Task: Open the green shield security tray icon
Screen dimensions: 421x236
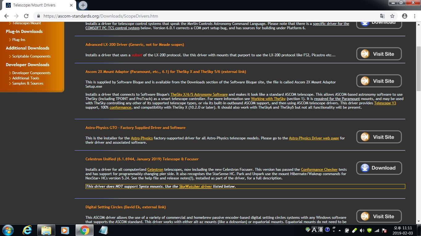Action: (369, 230)
